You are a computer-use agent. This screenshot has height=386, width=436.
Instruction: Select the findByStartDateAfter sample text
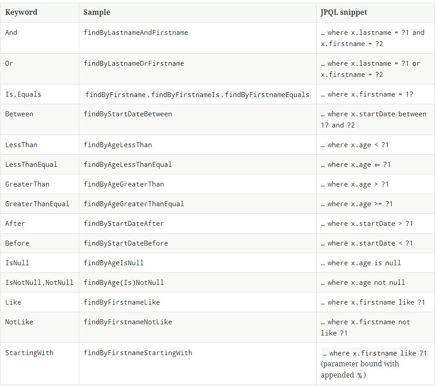124,224
